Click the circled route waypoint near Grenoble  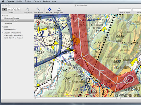coord(130,79)
